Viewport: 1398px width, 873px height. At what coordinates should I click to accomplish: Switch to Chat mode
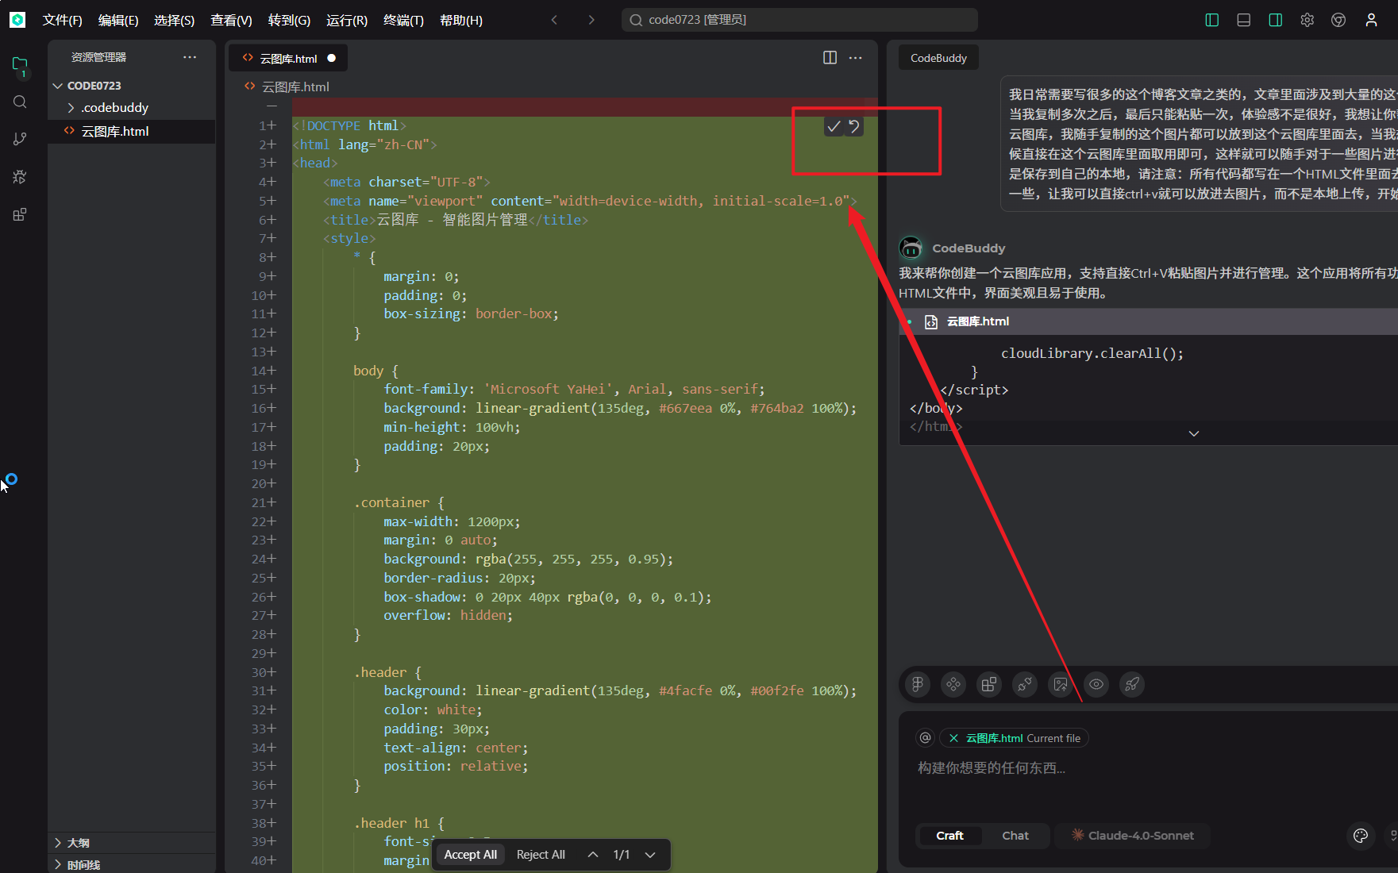click(1015, 835)
